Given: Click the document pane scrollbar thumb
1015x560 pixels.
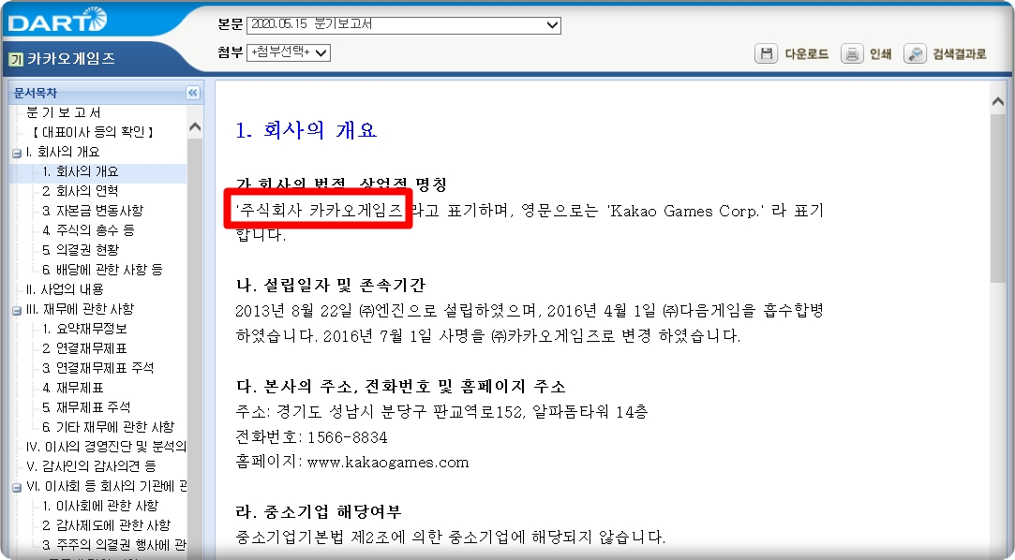Looking at the screenshot, I should click(997, 199).
